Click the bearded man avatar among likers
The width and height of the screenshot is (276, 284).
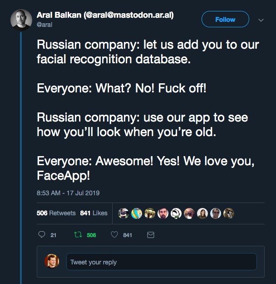tap(163, 213)
